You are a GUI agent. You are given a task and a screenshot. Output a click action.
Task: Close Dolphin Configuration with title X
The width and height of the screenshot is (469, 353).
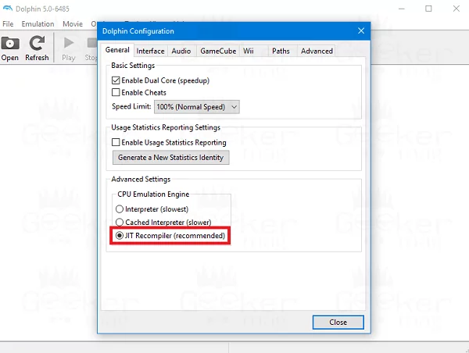[x=361, y=30]
